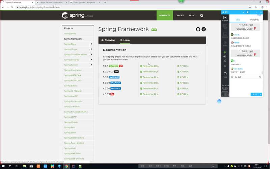The height and width of the screenshot is (169, 270).
Task: Open Chrome from the taskbar
Action: click(x=66, y=166)
